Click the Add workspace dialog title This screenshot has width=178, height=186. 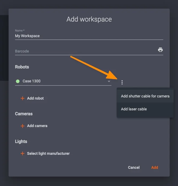(89, 19)
